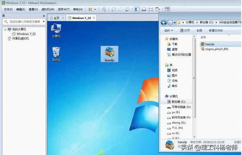Viewport: 242px width, 155px height.
Task: Close the Windows 7_32 tab
Action: [x=94, y=18]
